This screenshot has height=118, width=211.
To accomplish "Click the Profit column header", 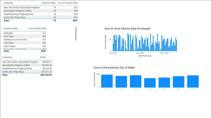I will (x=43, y=57).
